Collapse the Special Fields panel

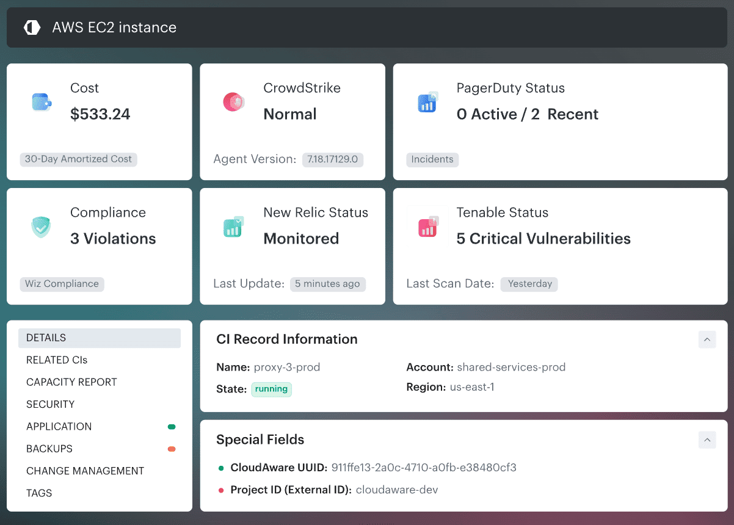pos(707,440)
